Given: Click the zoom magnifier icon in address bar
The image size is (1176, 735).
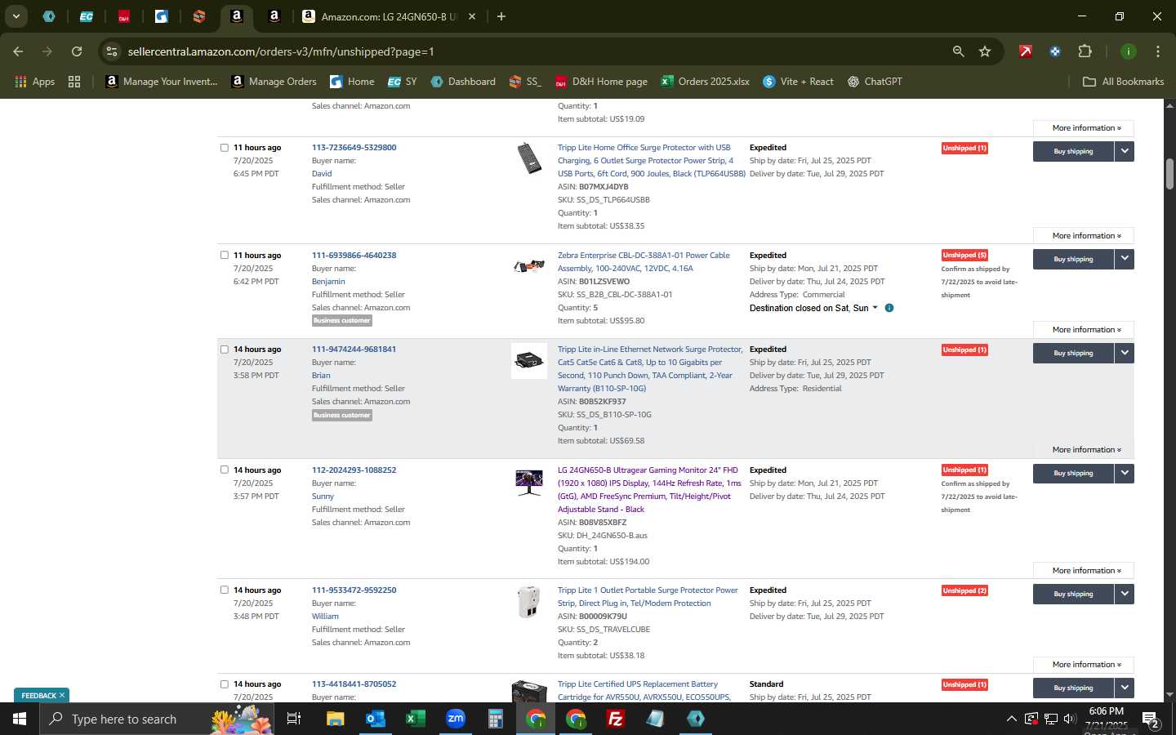Looking at the screenshot, I should click(x=958, y=51).
